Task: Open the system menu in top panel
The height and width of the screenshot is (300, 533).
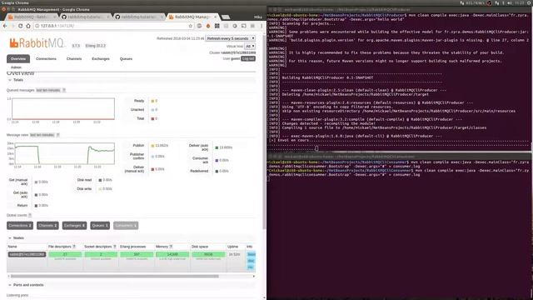Action: pyautogui.click(x=530, y=2)
